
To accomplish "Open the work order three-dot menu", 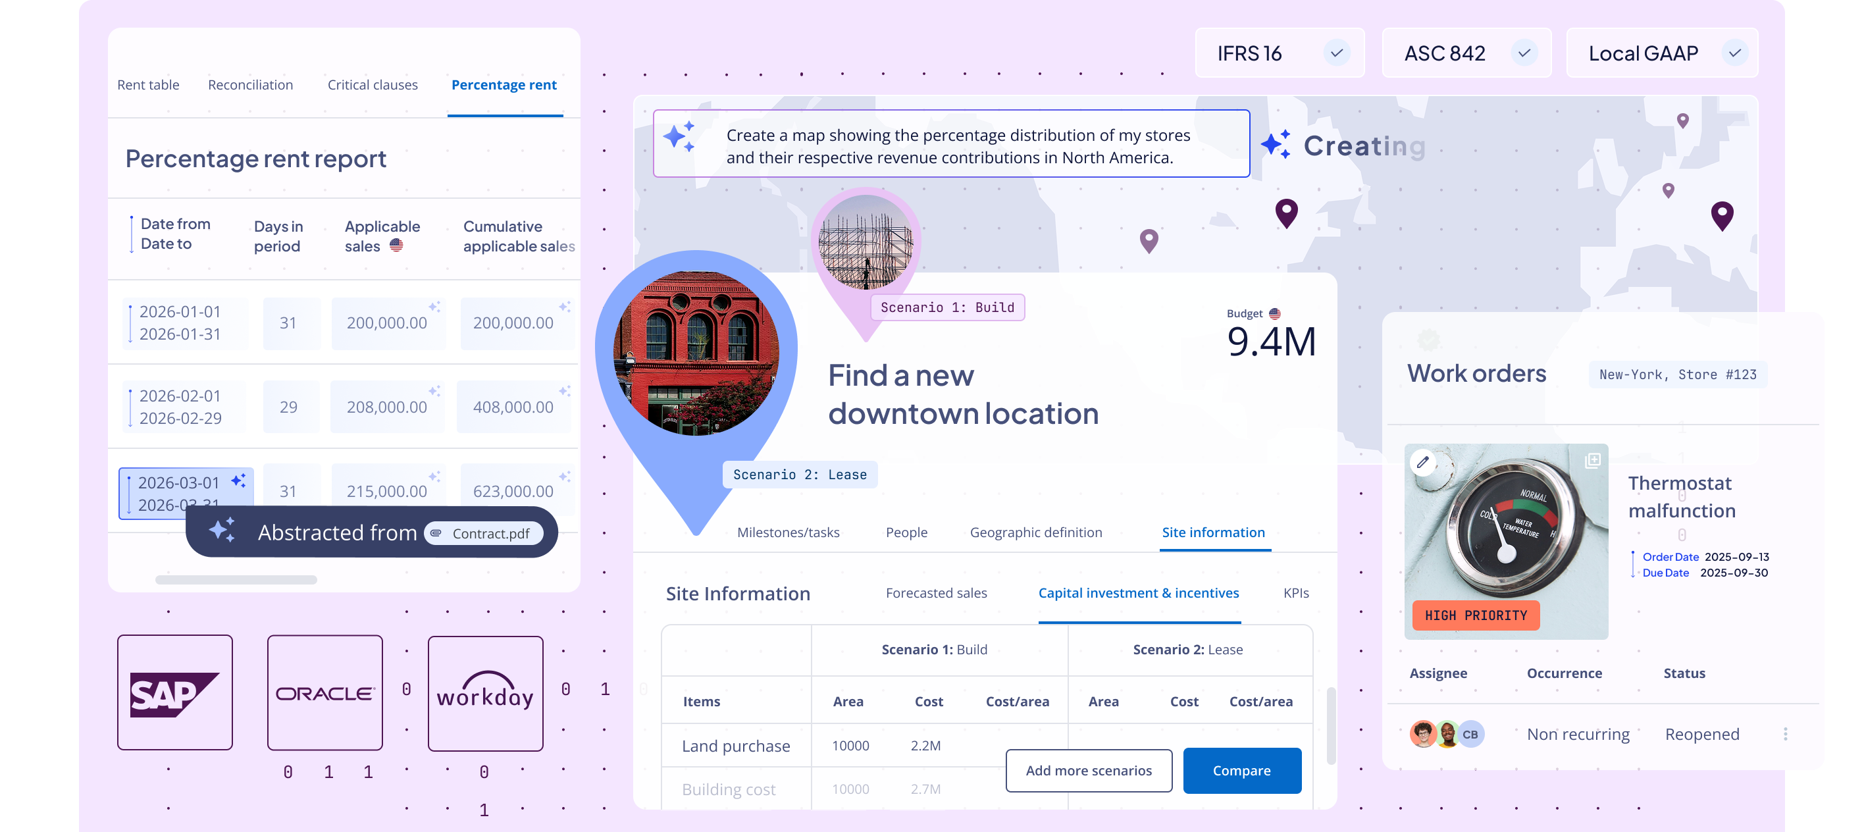I will tap(1785, 735).
